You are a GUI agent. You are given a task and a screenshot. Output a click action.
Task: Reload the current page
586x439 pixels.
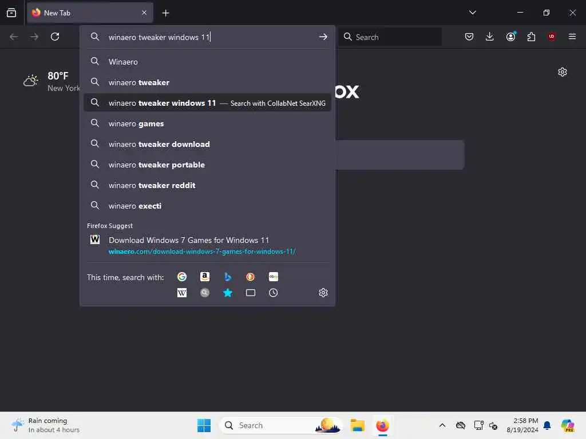coord(55,37)
